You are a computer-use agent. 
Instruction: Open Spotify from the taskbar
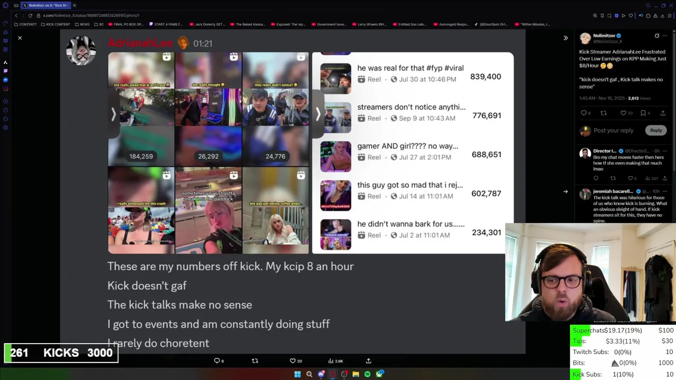click(367, 374)
